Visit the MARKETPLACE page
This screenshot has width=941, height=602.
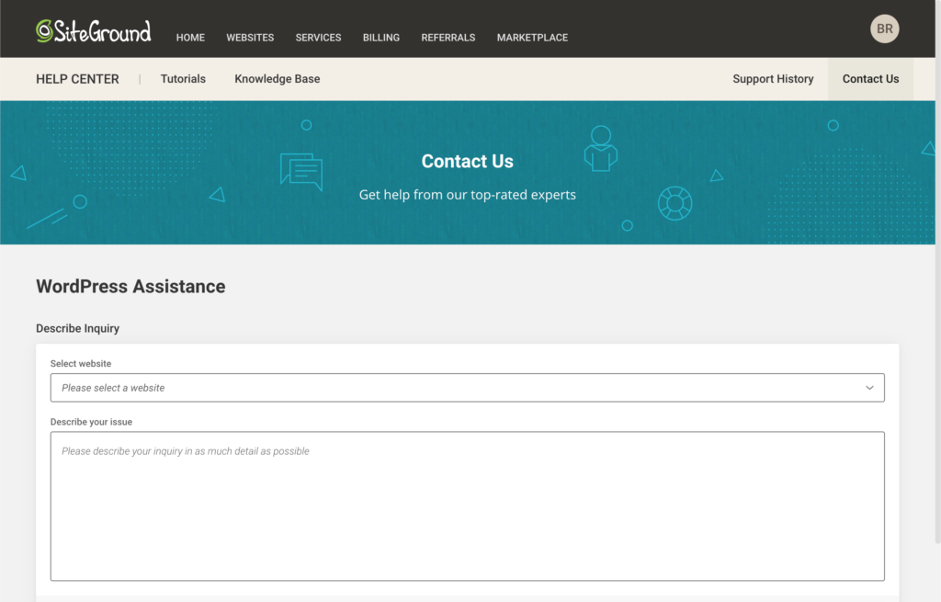pyautogui.click(x=532, y=37)
